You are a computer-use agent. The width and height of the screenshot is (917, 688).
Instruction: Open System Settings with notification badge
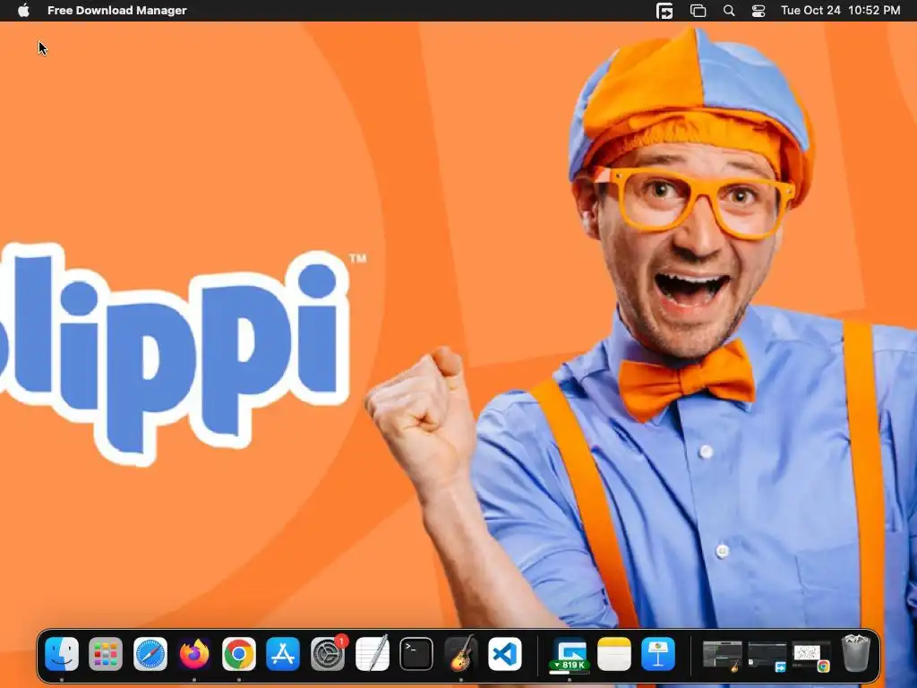tap(328, 653)
